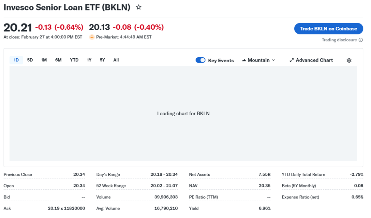Select the 6M chart range
Image resolution: width=371 pixels, height=218 pixels.
click(x=58, y=60)
